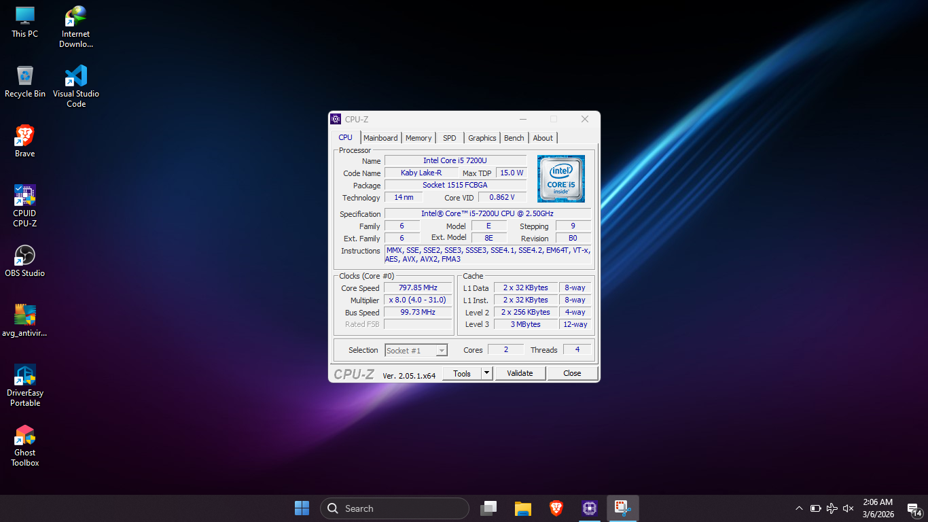This screenshot has height=522, width=928.
Task: Click Bus Speed value '99.73 MHz'
Action: (x=418, y=312)
